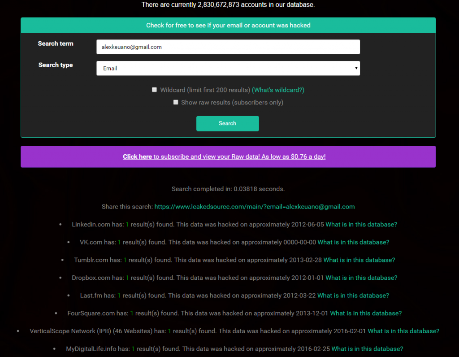Image resolution: width=459 pixels, height=357 pixels.
Task: Open 'What is in this database?' for VK.com
Action: coord(353,242)
